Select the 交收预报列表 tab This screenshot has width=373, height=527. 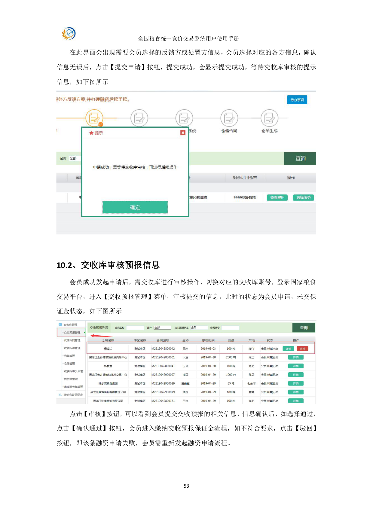tap(99, 328)
